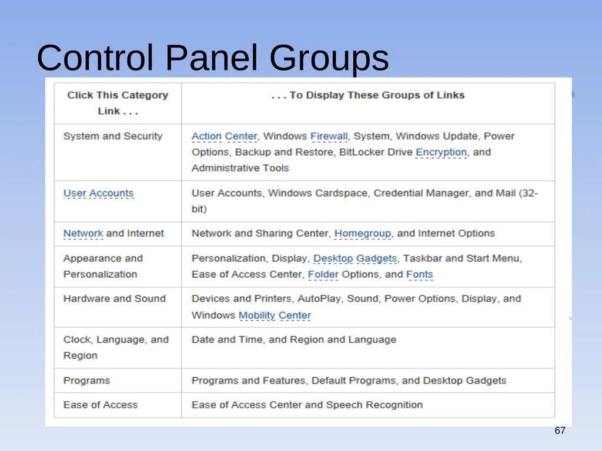Viewport: 602px width, 451px height.
Task: Click the Administrative Tools text
Action: pyautogui.click(x=240, y=168)
